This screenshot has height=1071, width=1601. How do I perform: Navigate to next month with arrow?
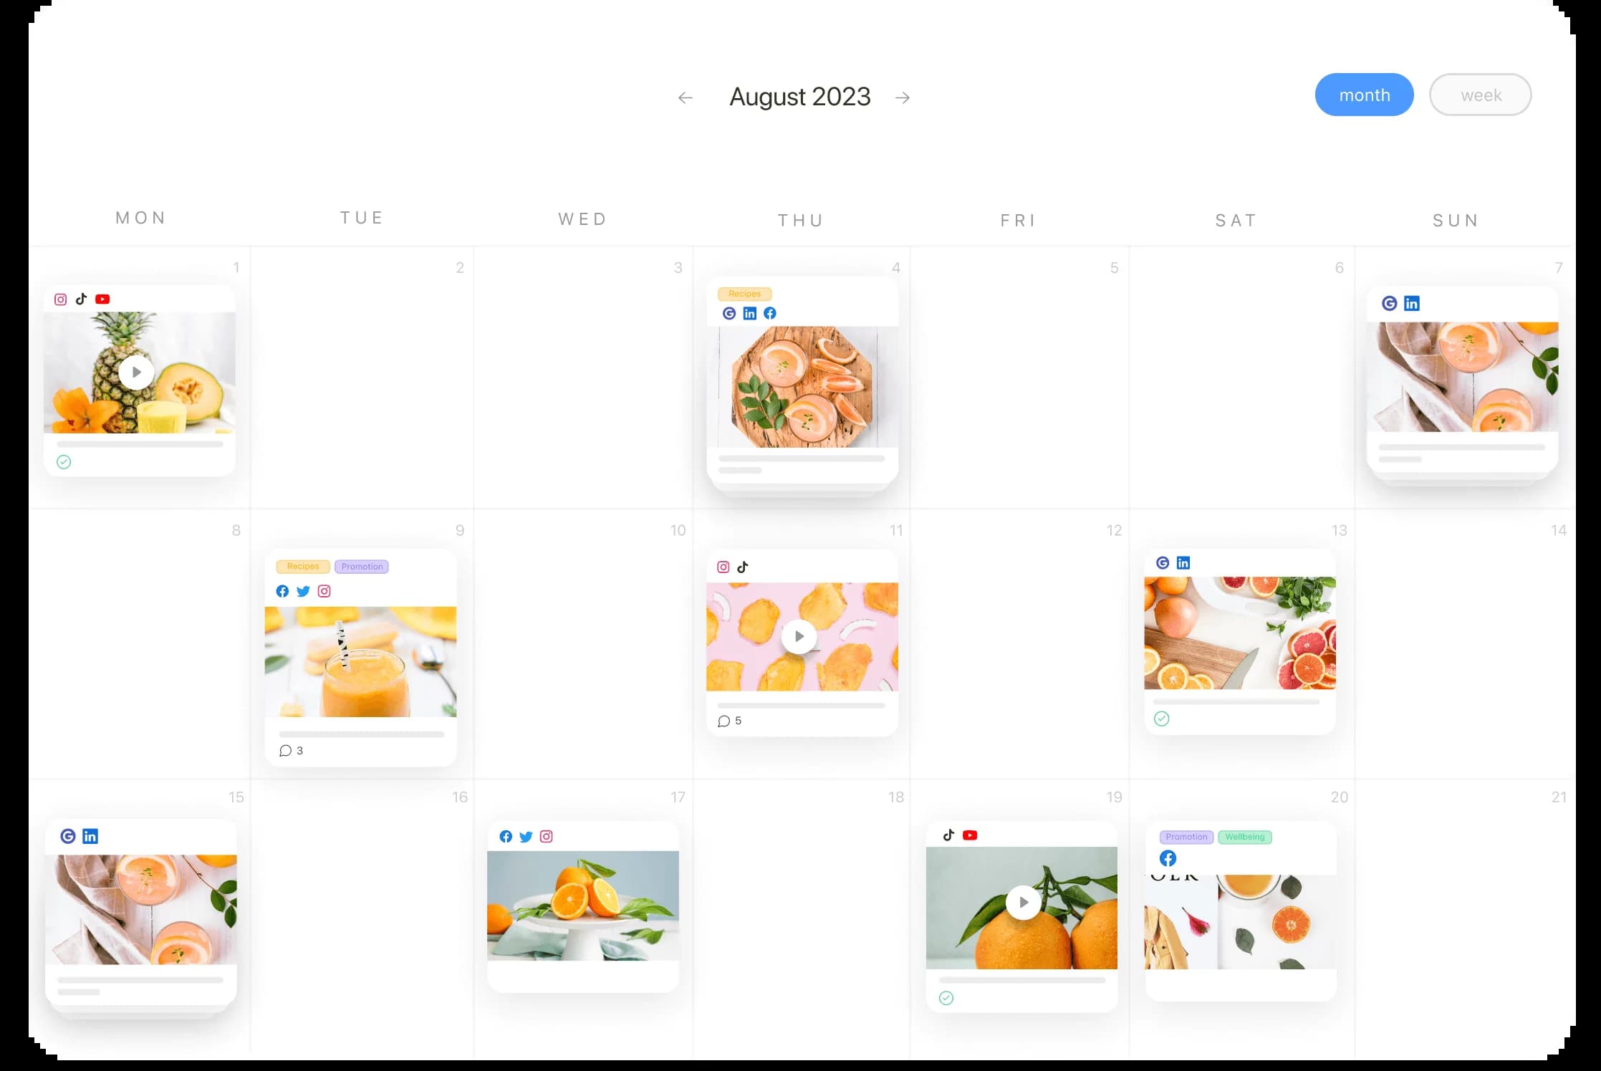[903, 95]
